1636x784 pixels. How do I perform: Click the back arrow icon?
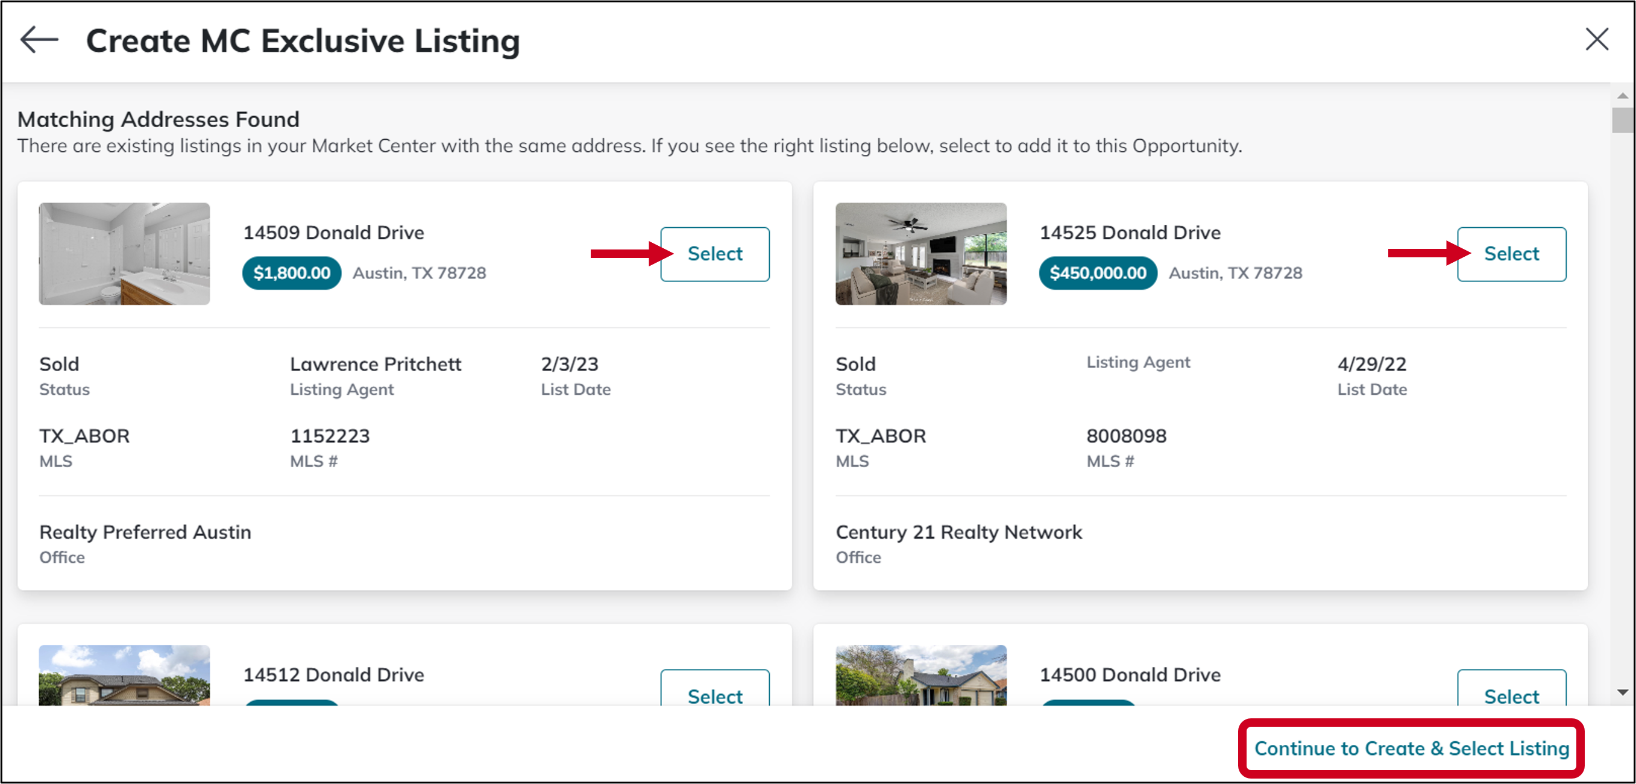[39, 39]
